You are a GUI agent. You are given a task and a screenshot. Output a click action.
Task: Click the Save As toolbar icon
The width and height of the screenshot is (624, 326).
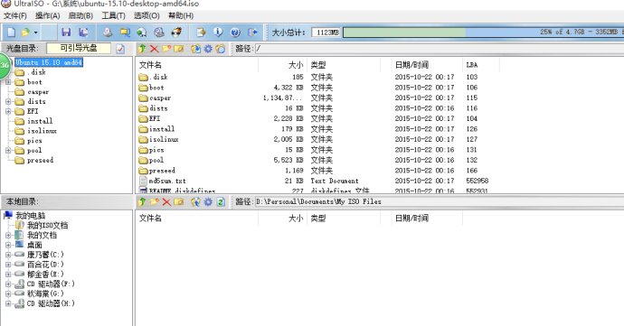(x=83, y=33)
